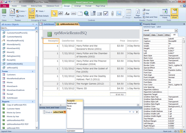
Task: Pick the Text Box control
Action: coord(60,14)
